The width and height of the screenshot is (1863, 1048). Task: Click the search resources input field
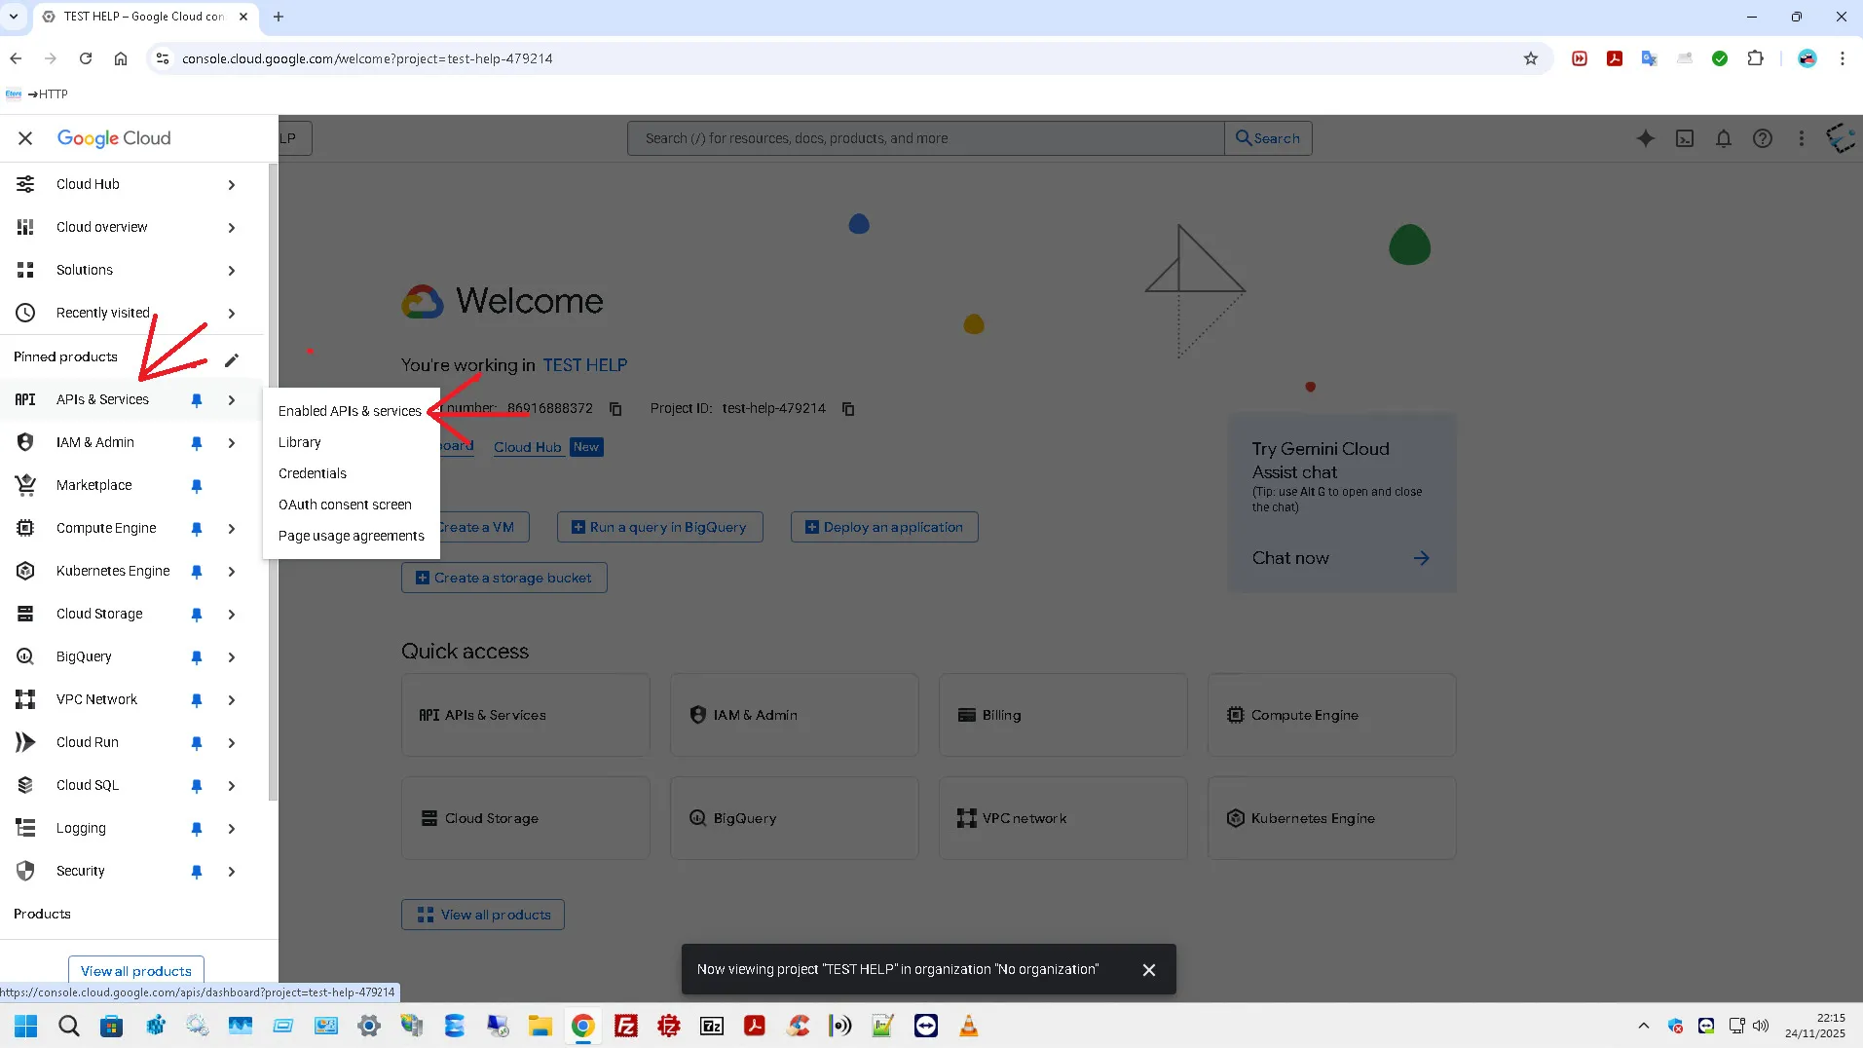tap(925, 138)
